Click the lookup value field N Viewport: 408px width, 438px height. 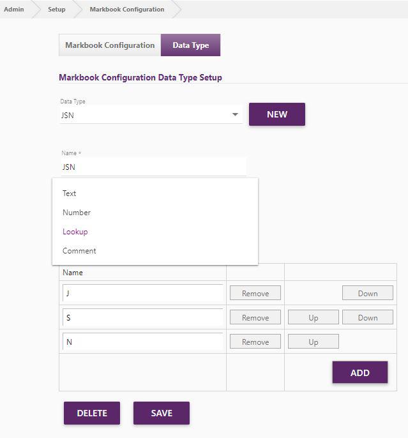tap(142, 342)
